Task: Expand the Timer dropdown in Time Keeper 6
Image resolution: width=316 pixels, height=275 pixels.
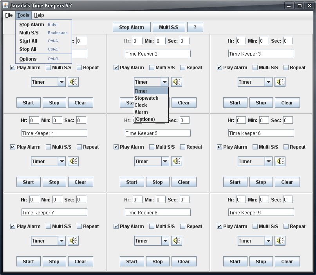Action: (268, 161)
